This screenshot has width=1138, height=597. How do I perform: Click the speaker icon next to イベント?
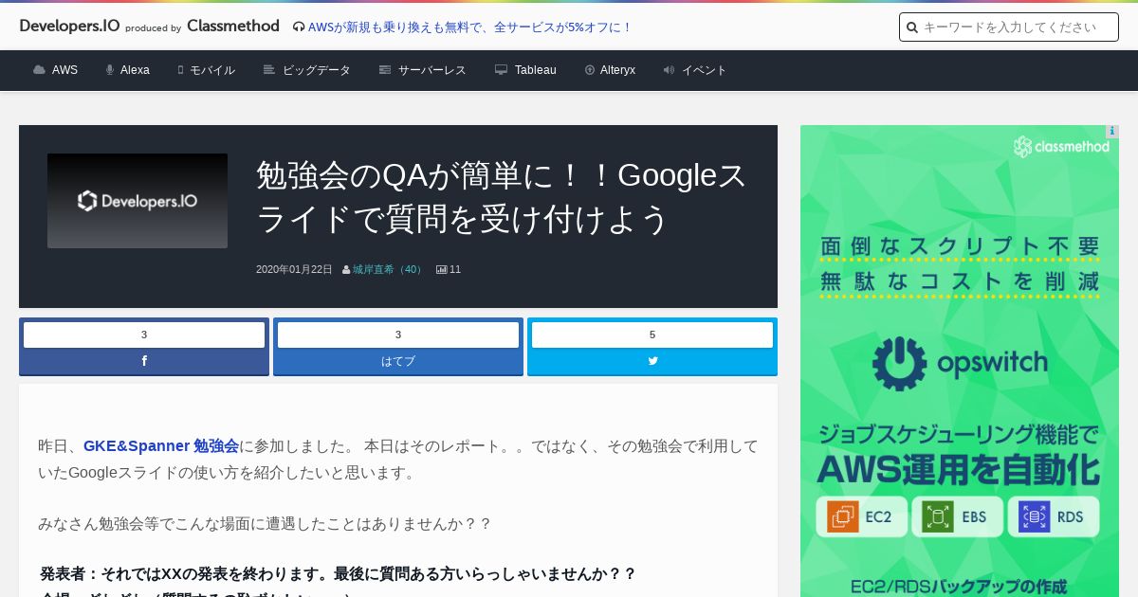pos(670,70)
